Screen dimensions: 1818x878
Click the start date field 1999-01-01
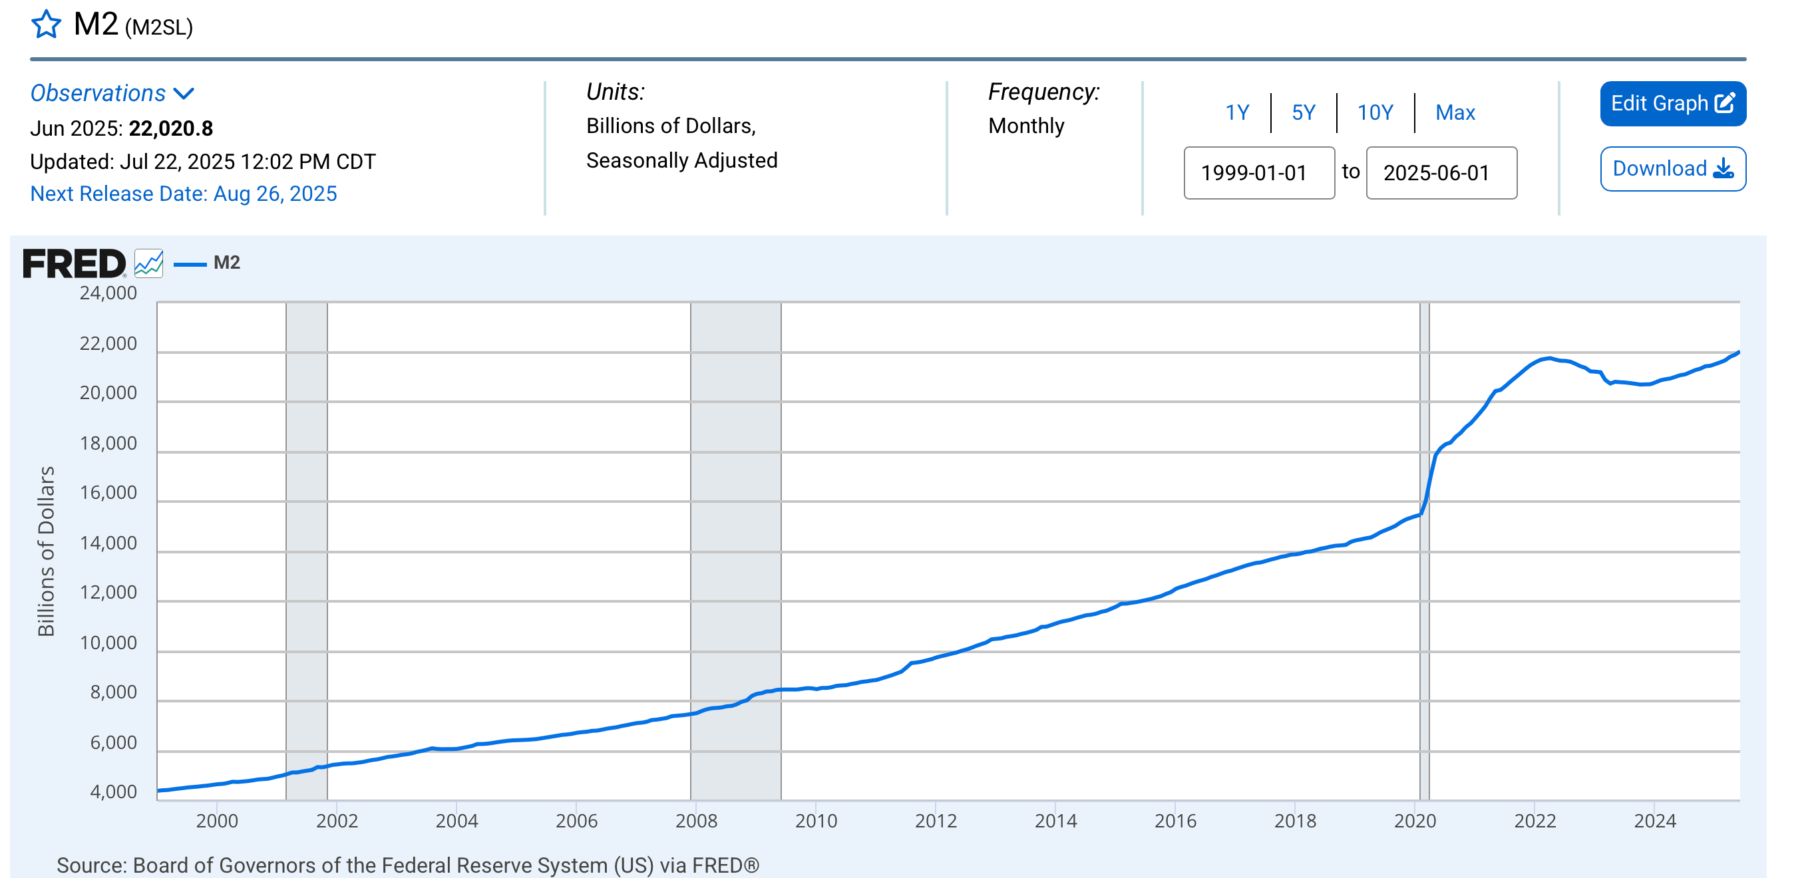pyautogui.click(x=1258, y=173)
